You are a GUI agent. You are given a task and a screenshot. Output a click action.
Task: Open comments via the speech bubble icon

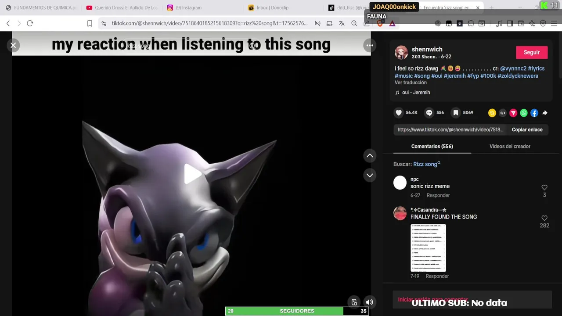429,113
